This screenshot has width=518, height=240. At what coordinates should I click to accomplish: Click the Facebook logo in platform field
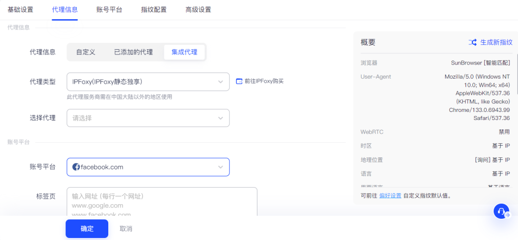pyautogui.click(x=76, y=167)
